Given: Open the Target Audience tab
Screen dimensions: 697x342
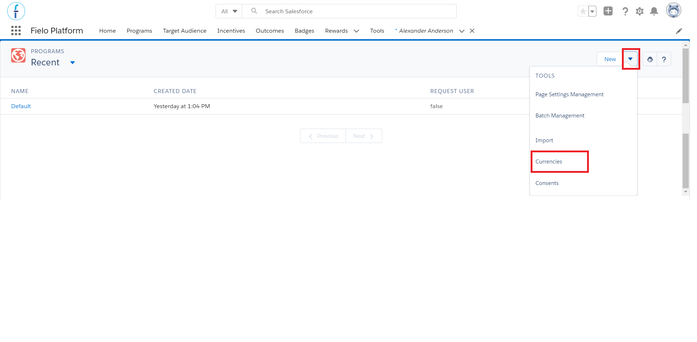Looking at the screenshot, I should click(185, 31).
